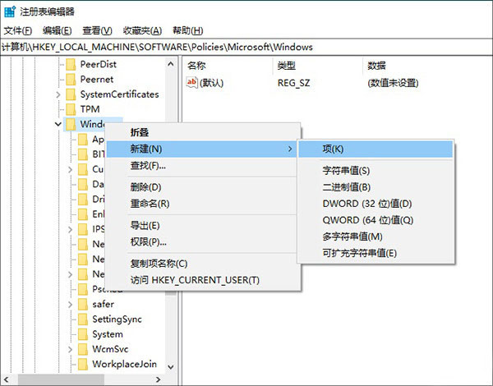Click the registry path address bar
The height and width of the screenshot is (386, 493).
[246, 47]
